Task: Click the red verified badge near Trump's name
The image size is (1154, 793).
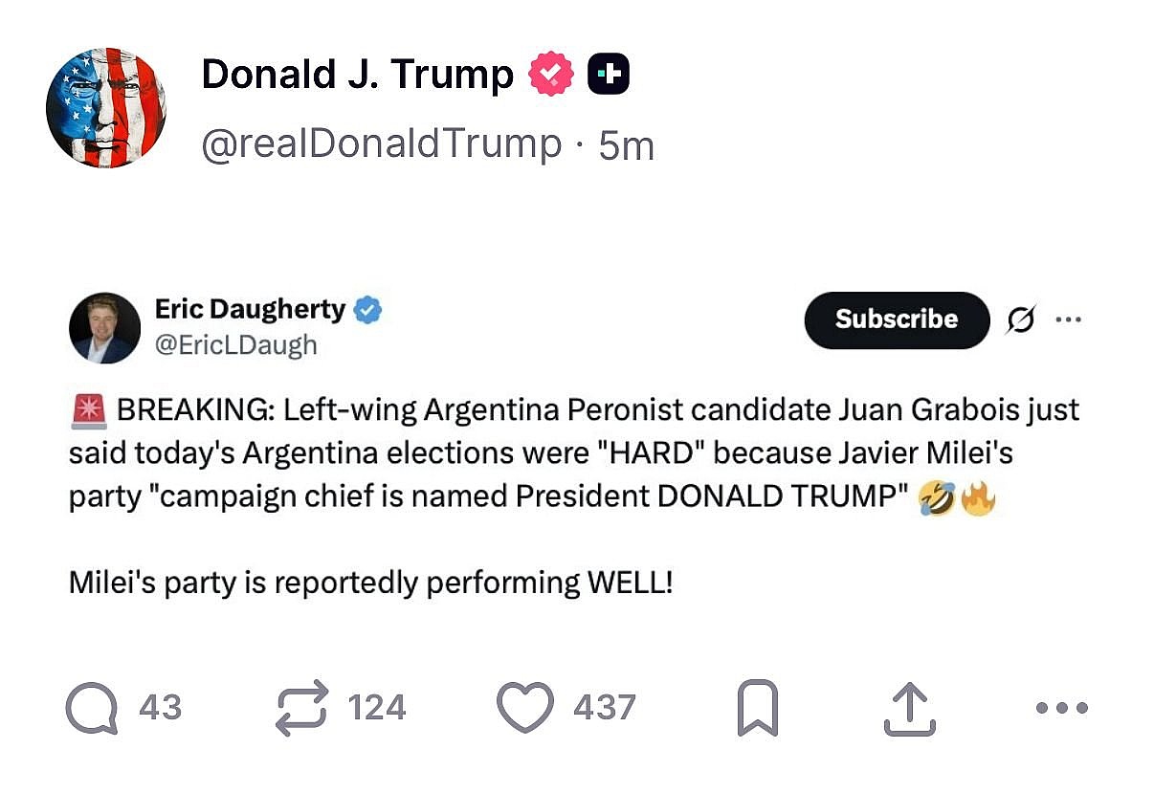Action: point(551,75)
